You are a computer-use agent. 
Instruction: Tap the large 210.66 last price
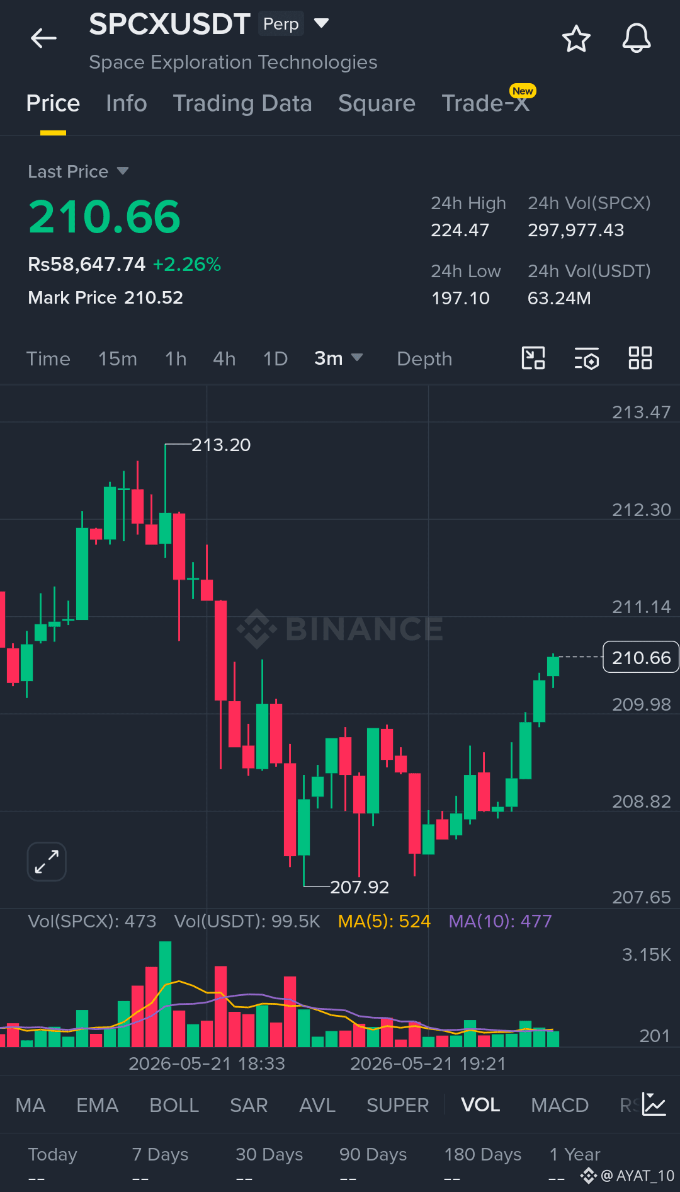(x=105, y=217)
